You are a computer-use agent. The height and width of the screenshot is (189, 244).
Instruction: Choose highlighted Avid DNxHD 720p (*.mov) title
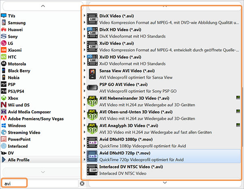(x=125, y=153)
